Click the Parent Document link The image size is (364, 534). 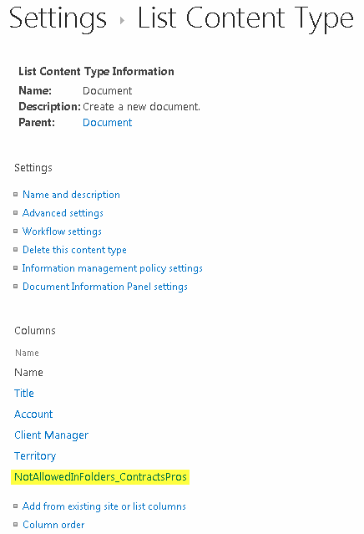[x=107, y=123]
